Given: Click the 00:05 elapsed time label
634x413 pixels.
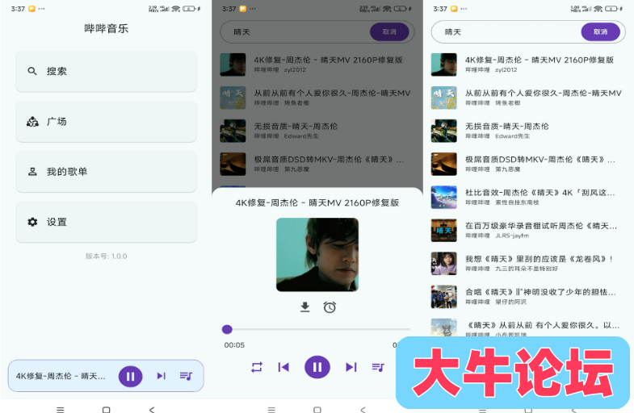Looking at the screenshot, I should point(234,345).
